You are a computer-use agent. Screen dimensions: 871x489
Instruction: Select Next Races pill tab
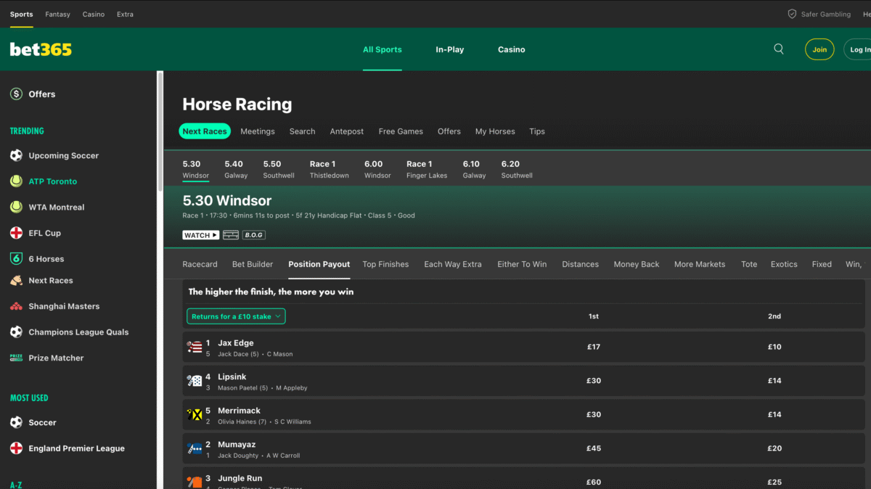205,131
